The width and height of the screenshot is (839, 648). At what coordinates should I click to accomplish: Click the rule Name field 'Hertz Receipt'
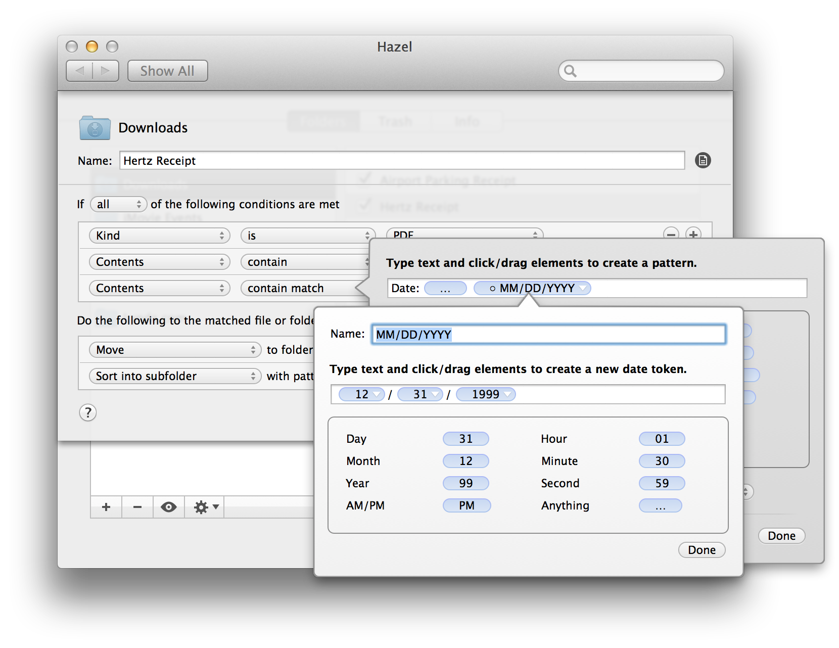point(402,160)
